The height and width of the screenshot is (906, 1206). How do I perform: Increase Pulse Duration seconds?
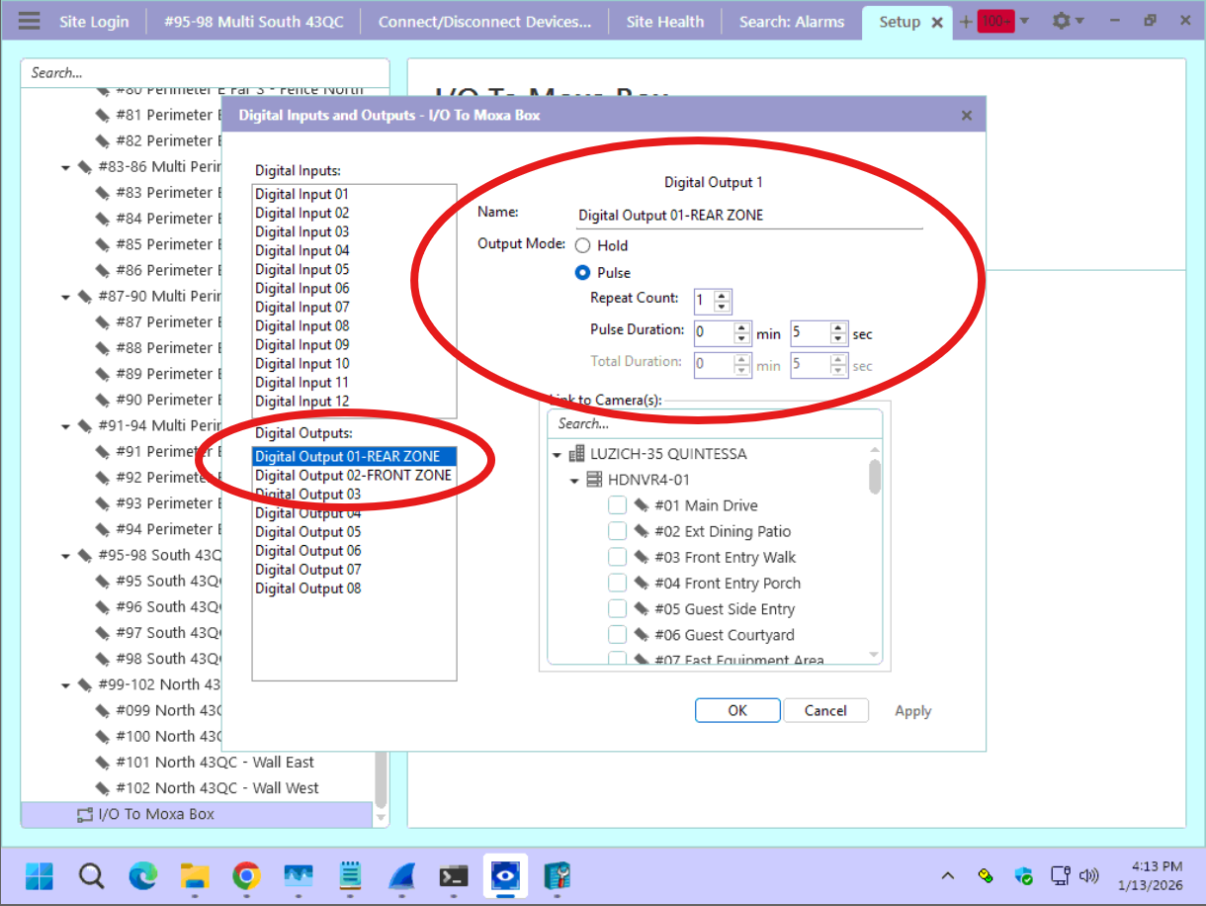pos(838,328)
